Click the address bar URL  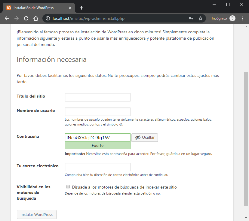tap(88, 18)
